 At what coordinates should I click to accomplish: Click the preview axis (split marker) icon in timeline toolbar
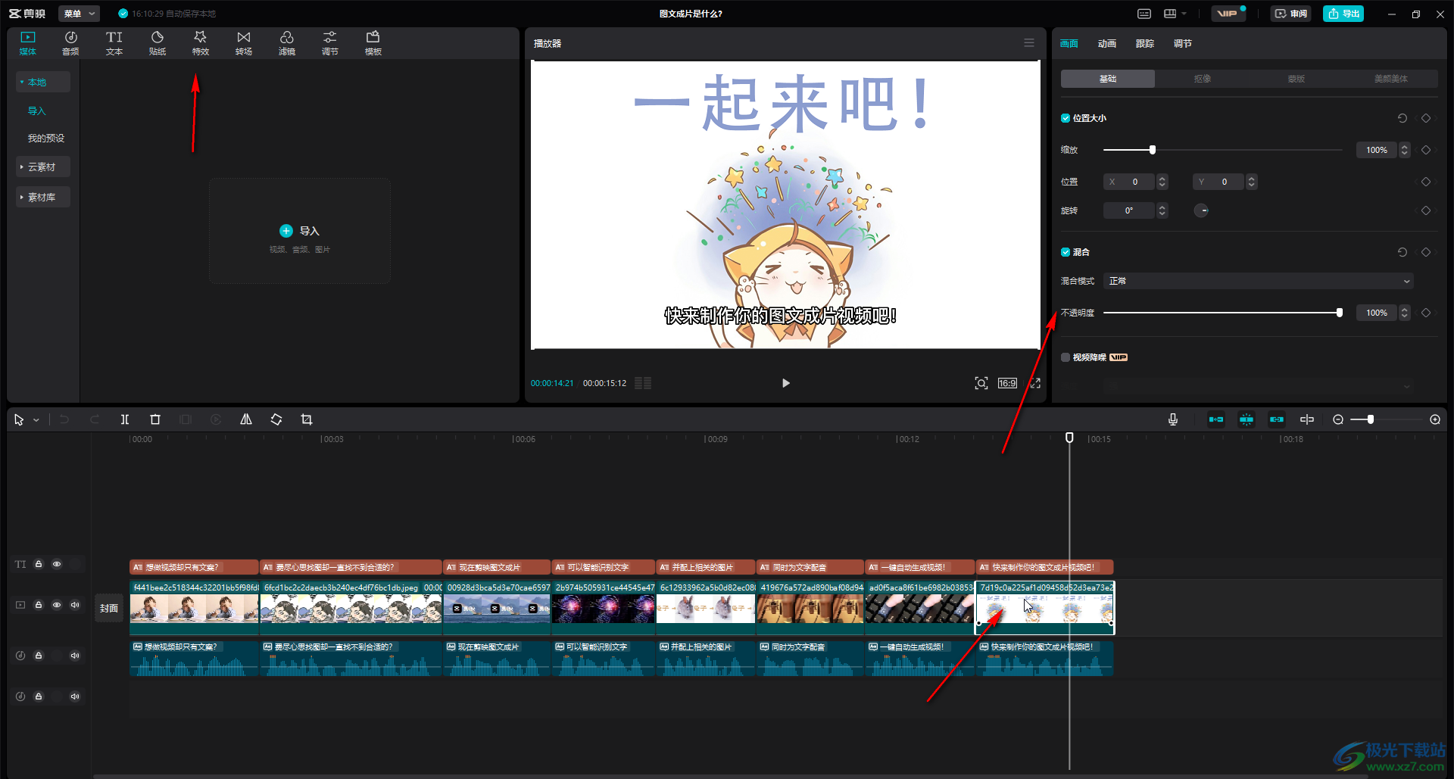(x=1307, y=419)
